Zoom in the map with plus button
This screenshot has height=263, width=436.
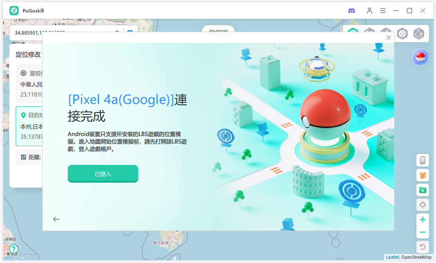coord(422,220)
